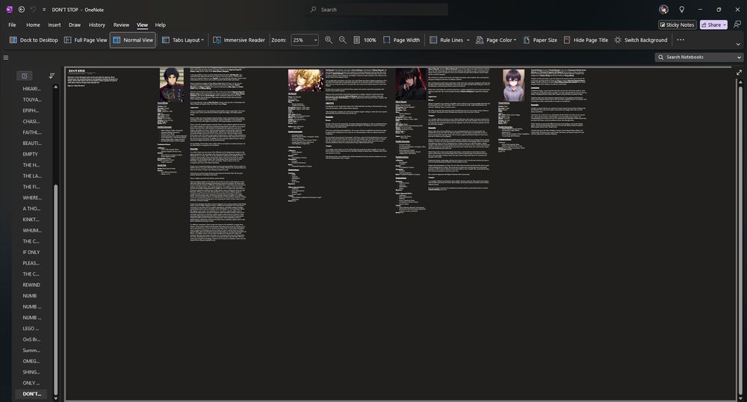The image size is (747, 402).
Task: Expand the page to full view icon
Action: tap(739, 72)
